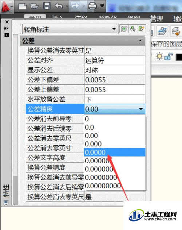
Task: Select the 换算公差消去后续零 property row
Action: 55,187
